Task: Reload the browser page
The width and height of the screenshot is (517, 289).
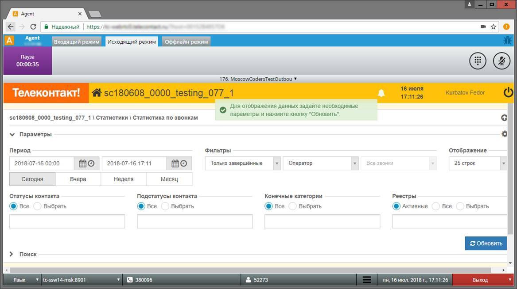Action: [x=33, y=27]
